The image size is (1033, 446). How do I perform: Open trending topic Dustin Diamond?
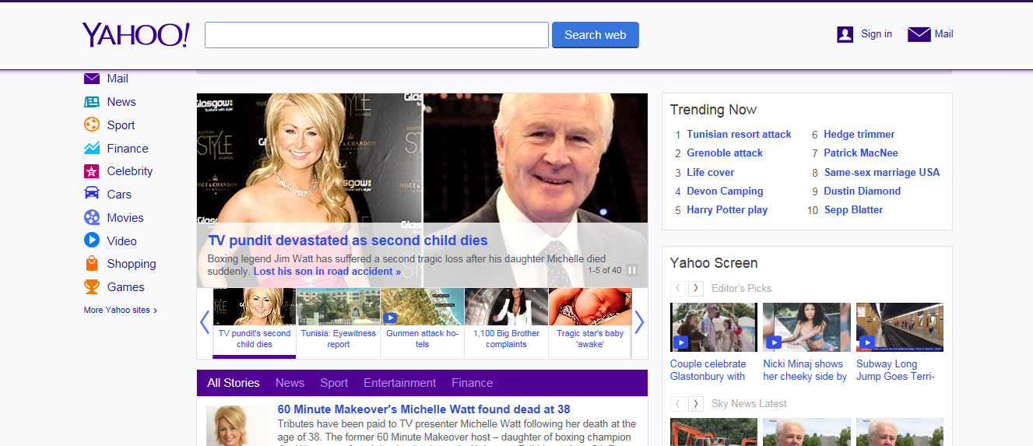[863, 191]
